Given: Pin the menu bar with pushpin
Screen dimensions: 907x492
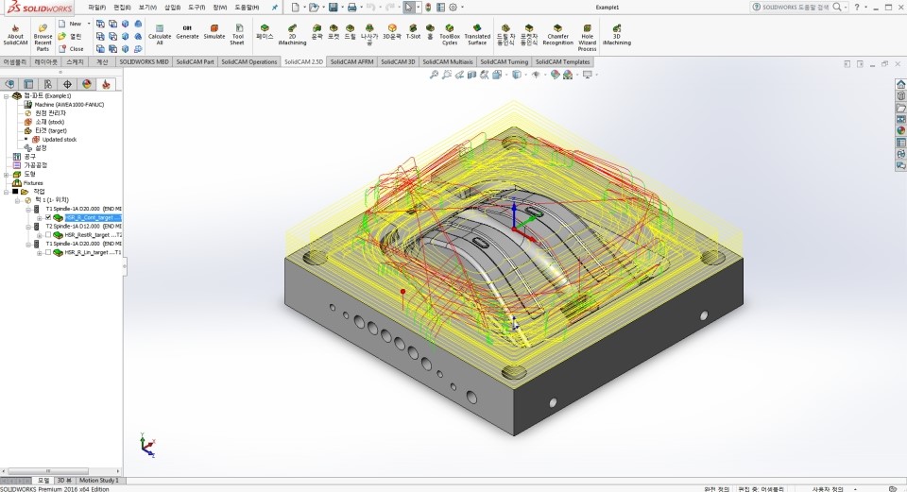Looking at the screenshot, I should click(x=274, y=8).
